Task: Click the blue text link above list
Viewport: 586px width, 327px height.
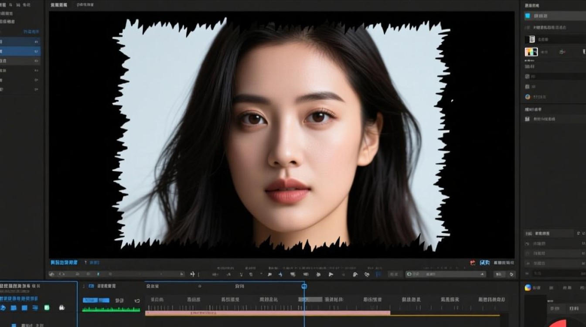Action: coord(31,32)
